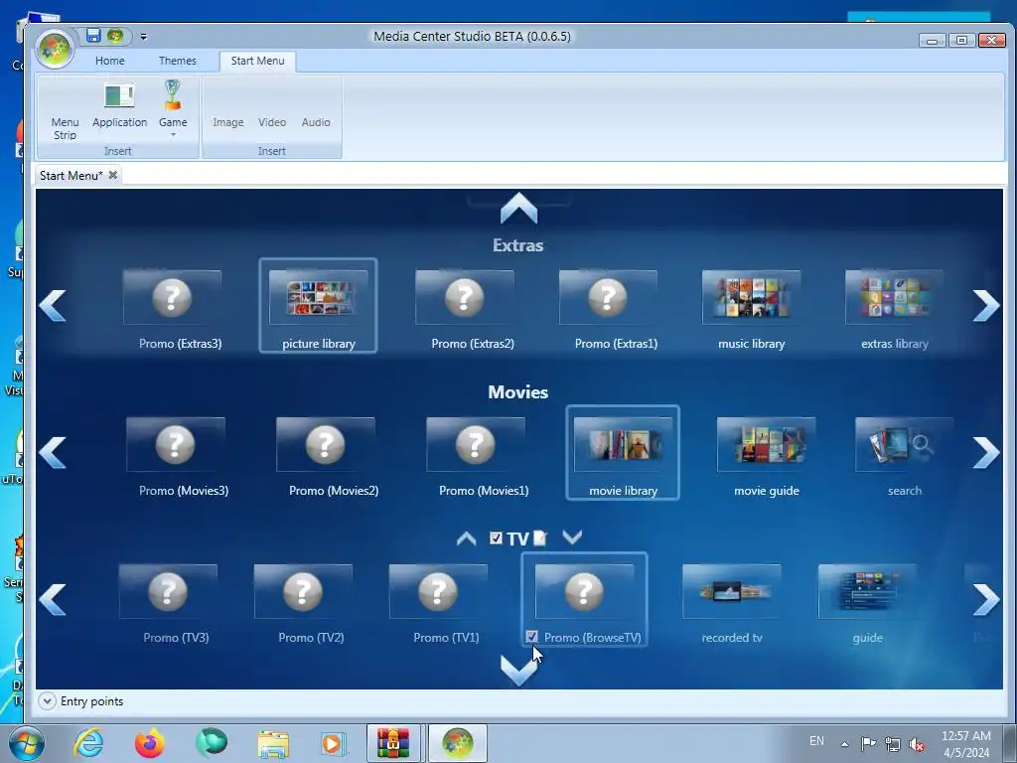Move TV strip up with small chevron
Viewport: 1017px width, 763px height.
click(x=466, y=538)
